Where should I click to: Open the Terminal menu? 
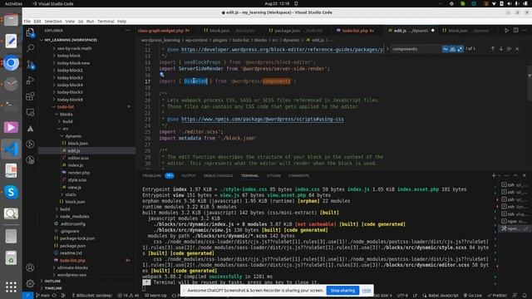click(106, 21)
